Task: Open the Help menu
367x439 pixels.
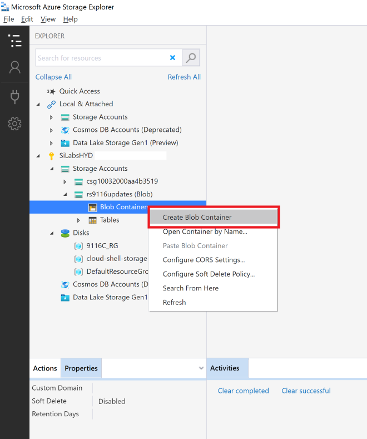Action: pyautogui.click(x=70, y=19)
